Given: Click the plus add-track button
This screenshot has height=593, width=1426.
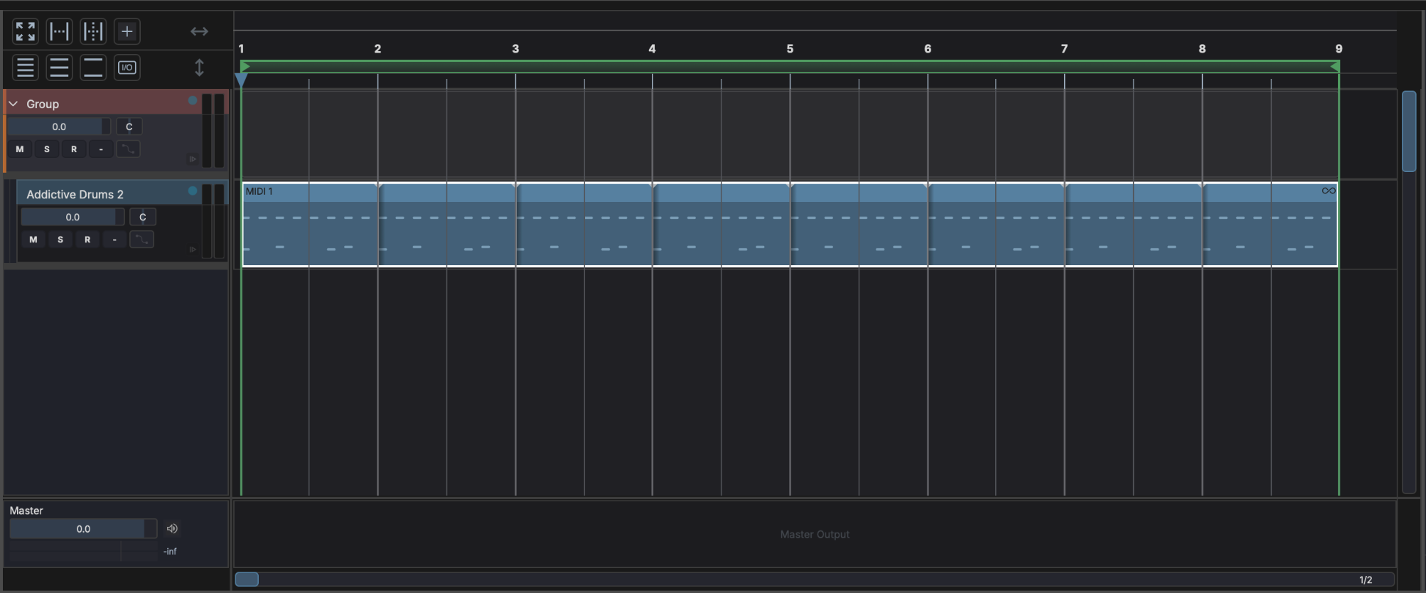Looking at the screenshot, I should pos(127,31).
